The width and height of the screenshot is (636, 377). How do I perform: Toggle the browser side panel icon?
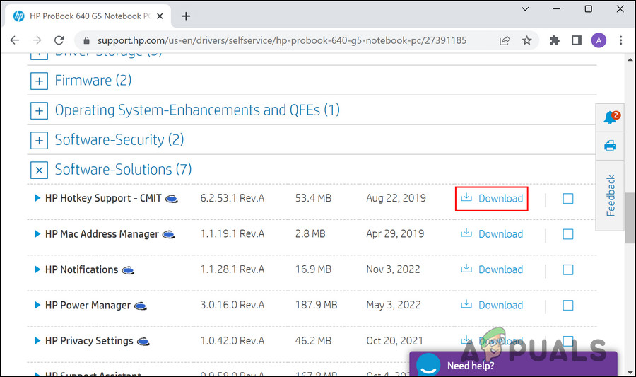click(x=576, y=40)
